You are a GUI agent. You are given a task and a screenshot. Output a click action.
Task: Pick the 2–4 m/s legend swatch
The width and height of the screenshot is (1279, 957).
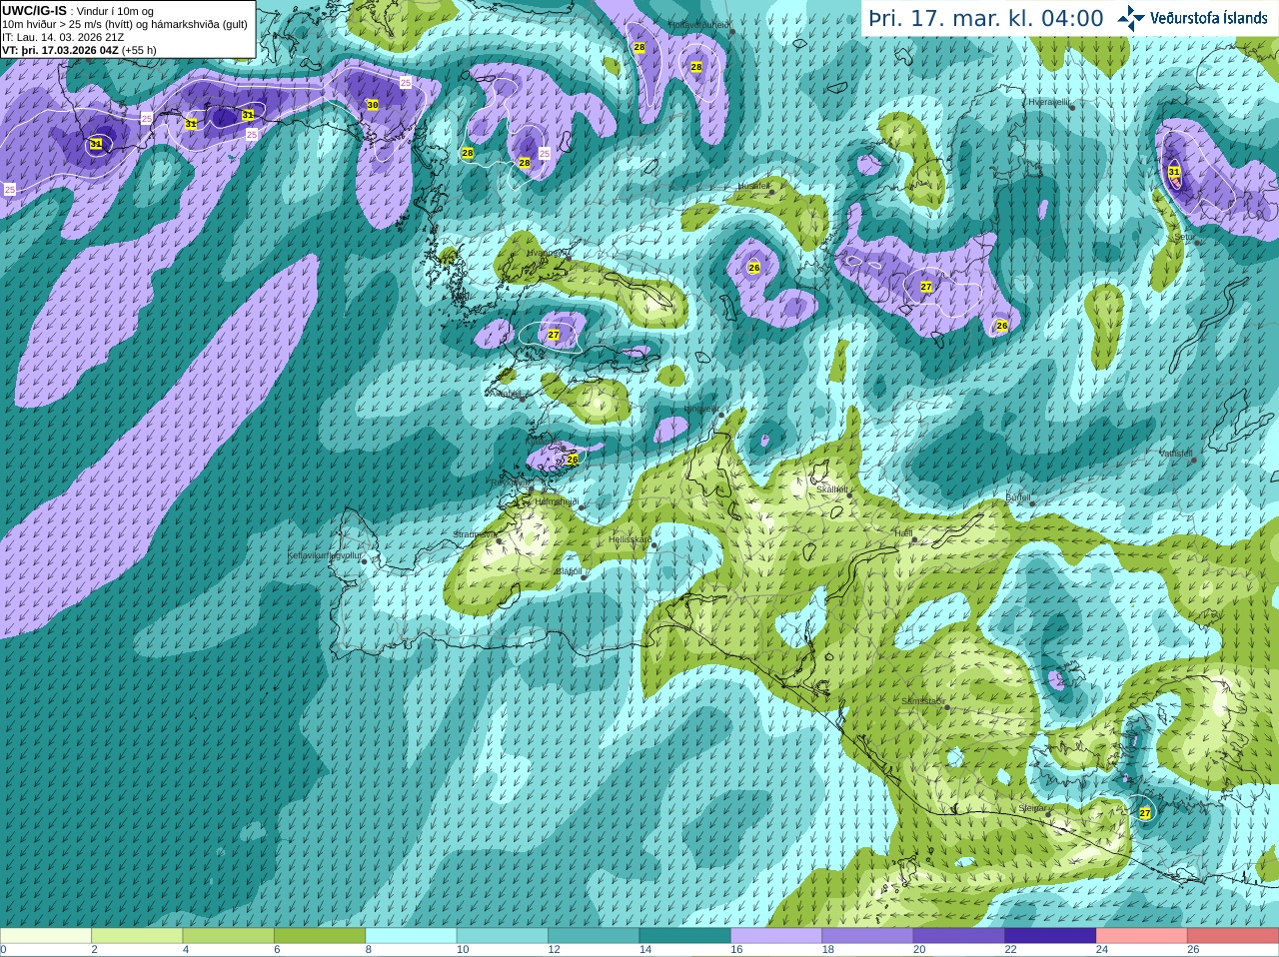[x=137, y=936]
